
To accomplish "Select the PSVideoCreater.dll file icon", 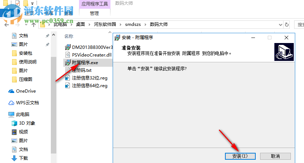I will pyautogui.click(x=67, y=55).
